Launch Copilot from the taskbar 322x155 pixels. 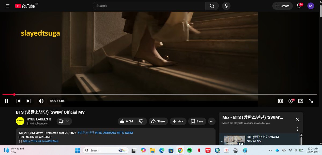coord(143,150)
